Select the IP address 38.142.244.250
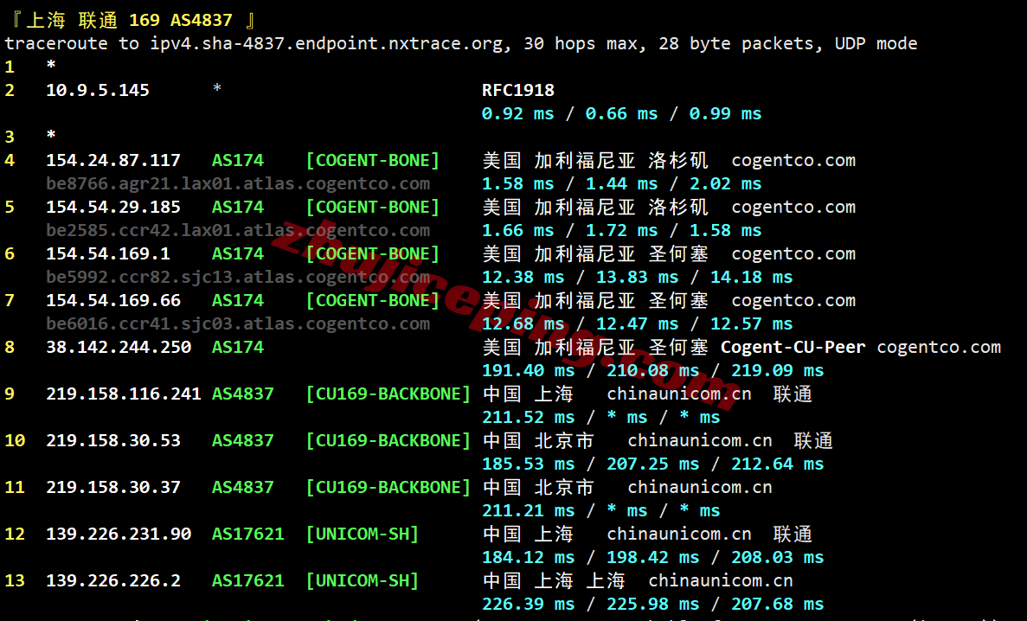Image resolution: width=1027 pixels, height=621 pixels. 119,347
